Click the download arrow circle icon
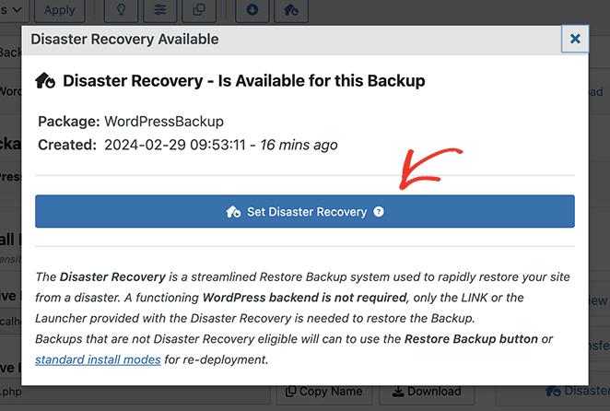610x411 pixels. [x=252, y=10]
